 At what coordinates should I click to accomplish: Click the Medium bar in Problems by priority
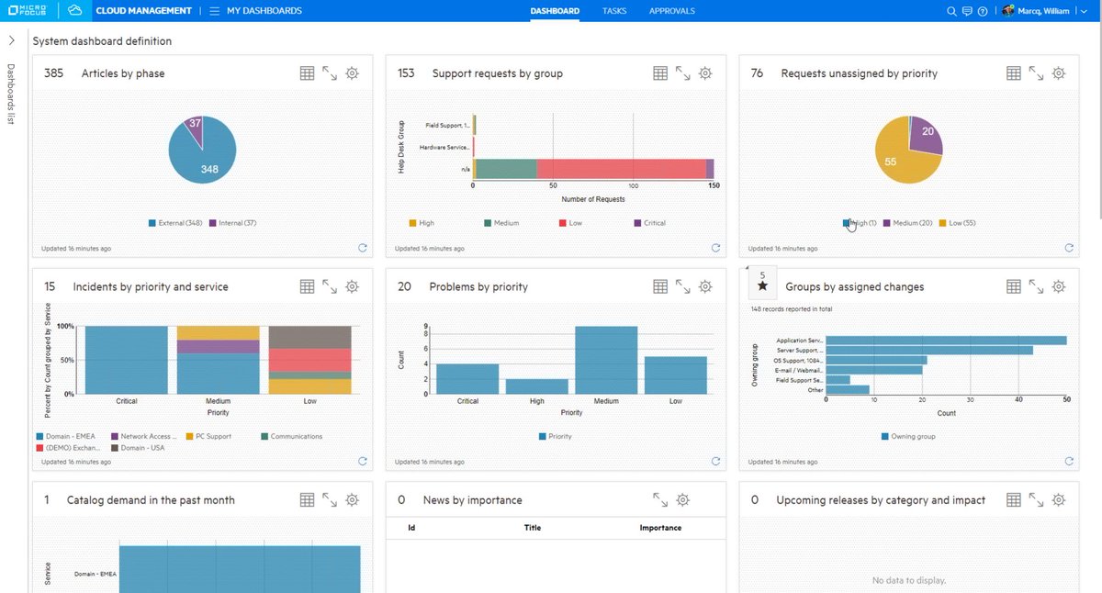606,361
